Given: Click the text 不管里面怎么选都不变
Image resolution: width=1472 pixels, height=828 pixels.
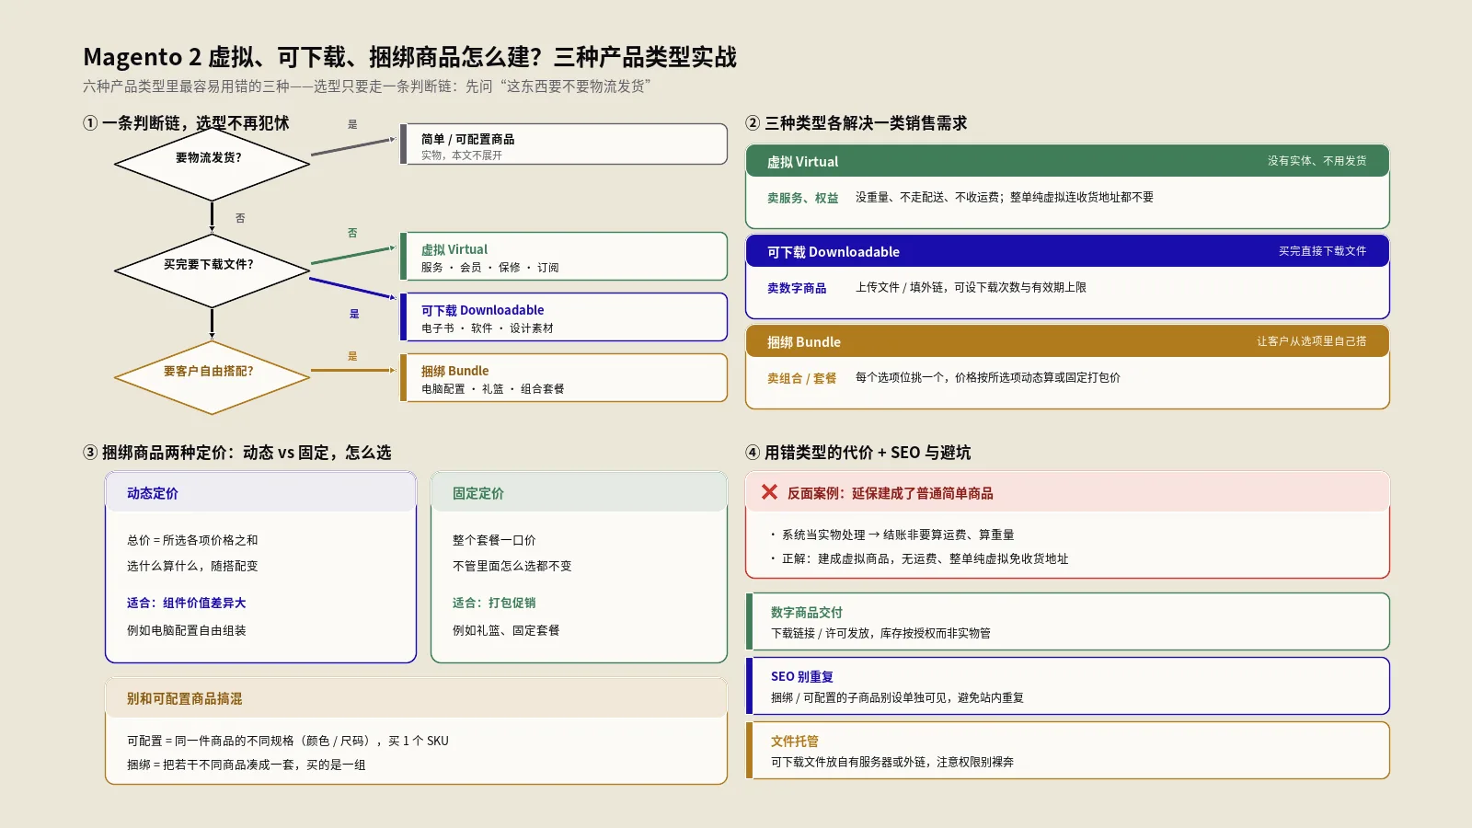Looking at the screenshot, I should (512, 566).
